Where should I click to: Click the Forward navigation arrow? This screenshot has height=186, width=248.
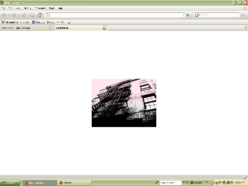pos(14,15)
